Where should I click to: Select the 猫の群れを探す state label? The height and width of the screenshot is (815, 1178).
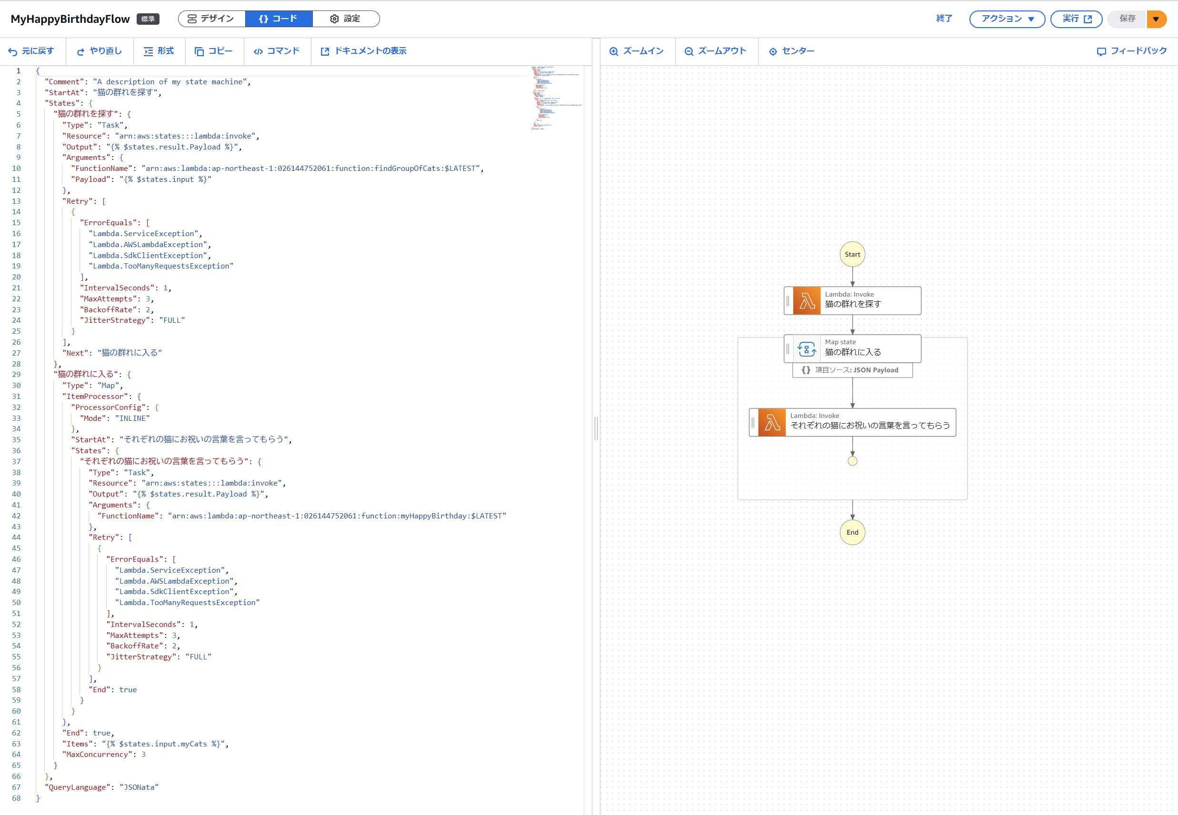coord(853,304)
